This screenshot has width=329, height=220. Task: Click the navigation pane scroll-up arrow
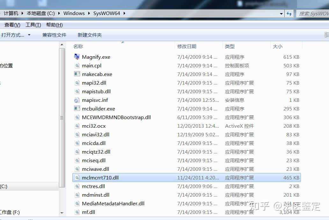tap(62, 45)
